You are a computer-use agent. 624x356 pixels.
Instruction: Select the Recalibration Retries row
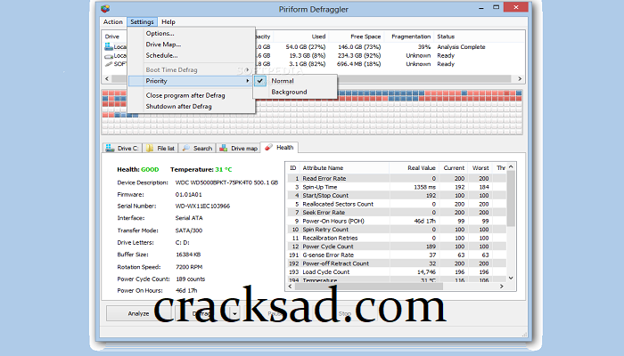397,238
